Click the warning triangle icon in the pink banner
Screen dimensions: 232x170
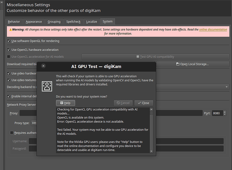pos(11,30)
